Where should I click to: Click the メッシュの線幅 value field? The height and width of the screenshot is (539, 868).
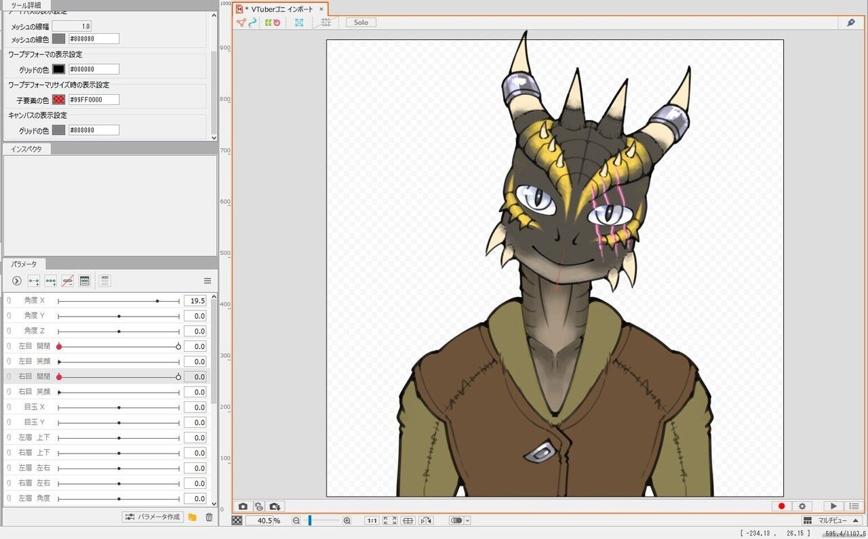(x=72, y=26)
